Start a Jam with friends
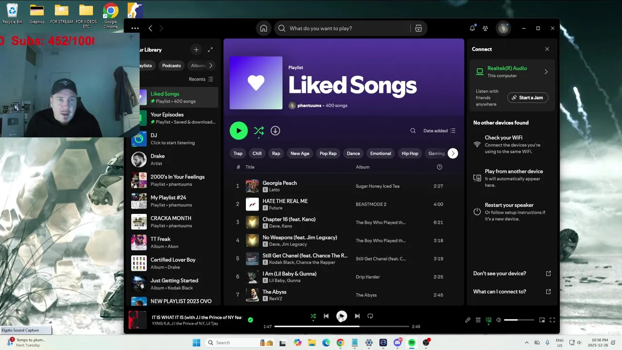Screen dimensions: 622x350 pyautogui.click(x=528, y=98)
